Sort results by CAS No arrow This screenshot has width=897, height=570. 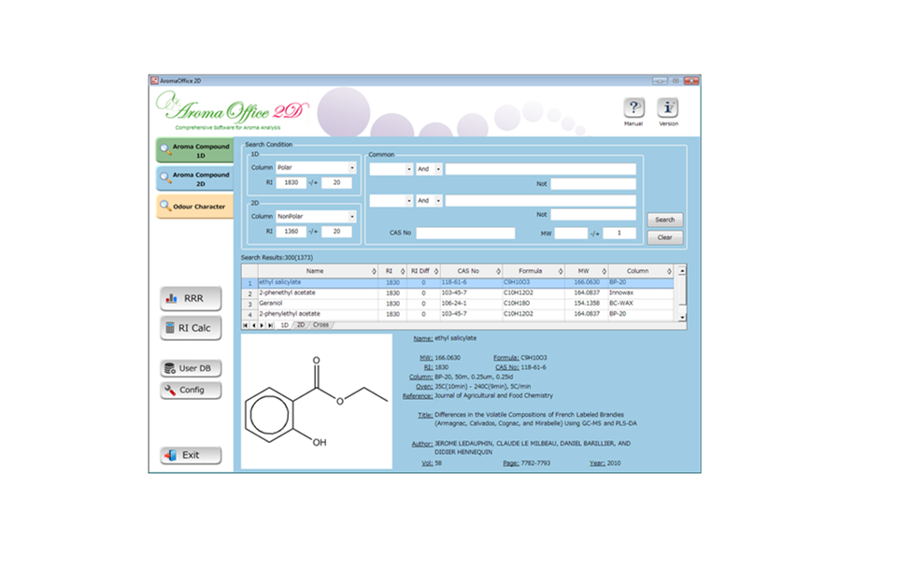(498, 271)
